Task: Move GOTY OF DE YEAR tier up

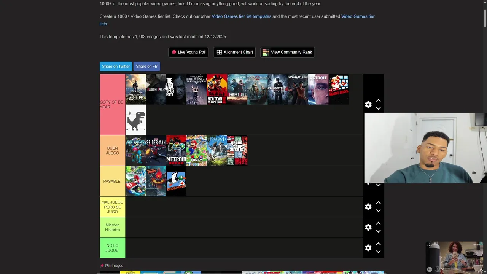Action: point(378,100)
